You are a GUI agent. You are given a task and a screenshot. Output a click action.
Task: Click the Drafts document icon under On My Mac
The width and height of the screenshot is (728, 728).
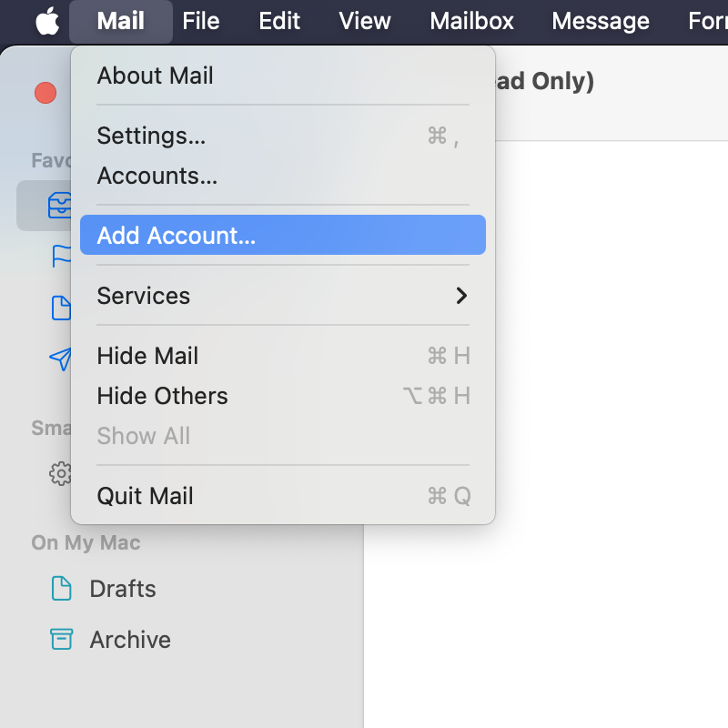61,588
